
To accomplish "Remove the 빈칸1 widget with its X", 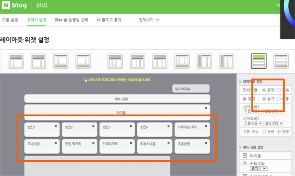I will 56,126.
